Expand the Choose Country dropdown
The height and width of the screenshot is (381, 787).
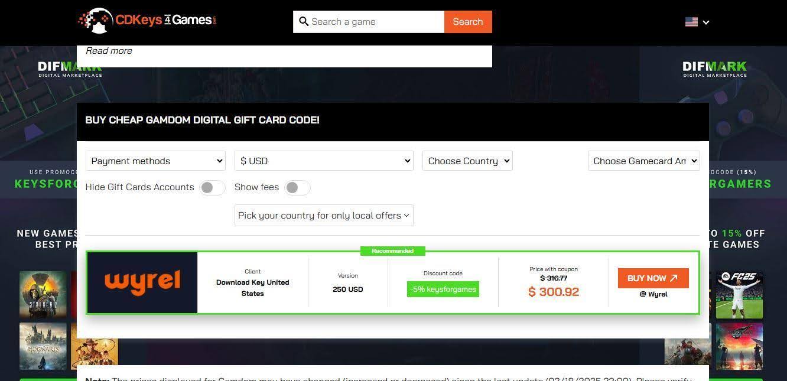point(467,161)
